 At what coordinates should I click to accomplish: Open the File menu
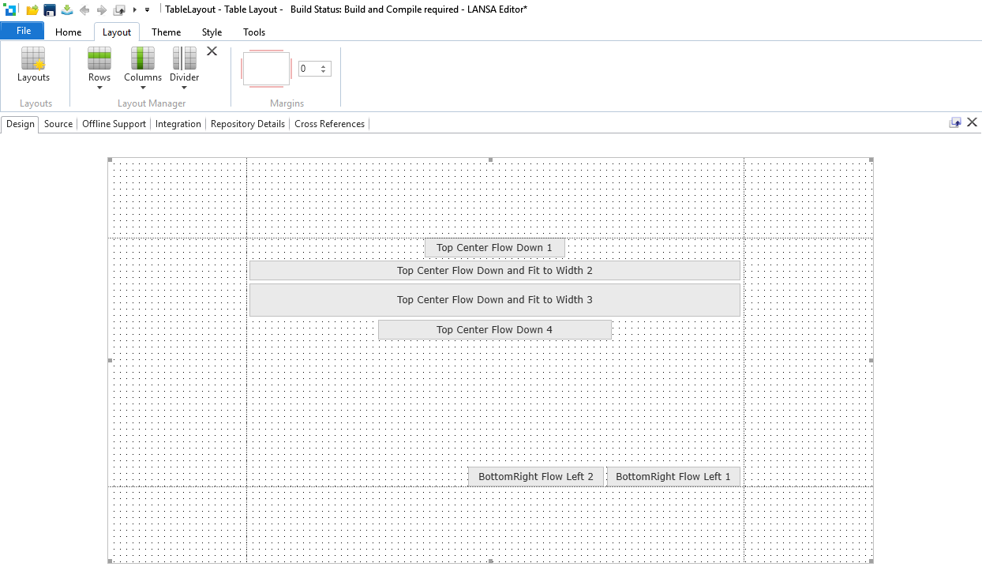click(23, 31)
